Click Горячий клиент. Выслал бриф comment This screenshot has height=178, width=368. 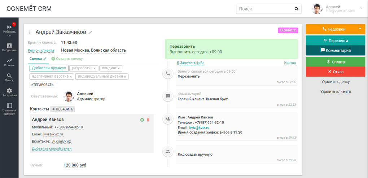[203, 99]
